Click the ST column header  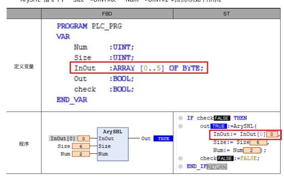[x=226, y=14]
